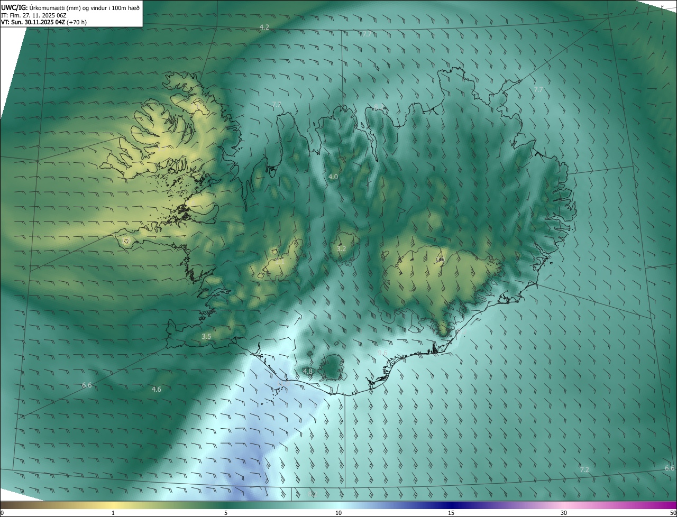Click the 4.2 value label on the map
Screen dimensions: 677x517
[x=264, y=27]
